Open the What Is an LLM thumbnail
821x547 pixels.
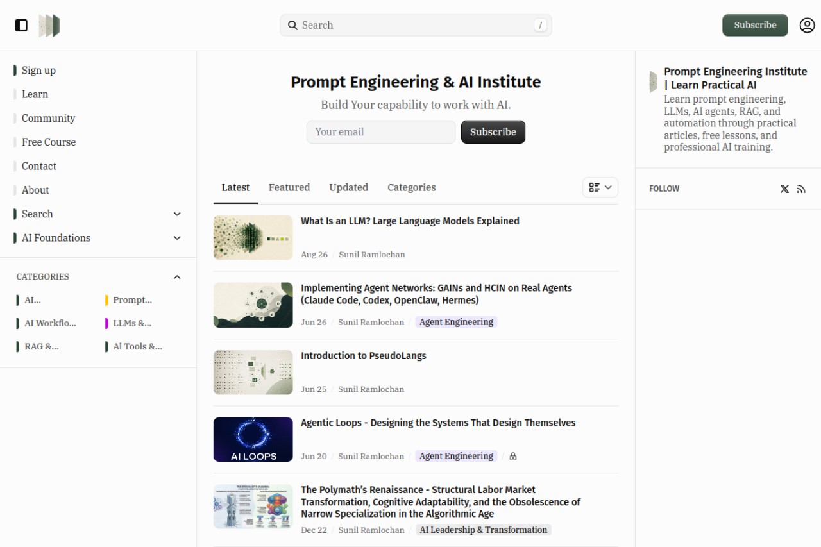[253, 238]
